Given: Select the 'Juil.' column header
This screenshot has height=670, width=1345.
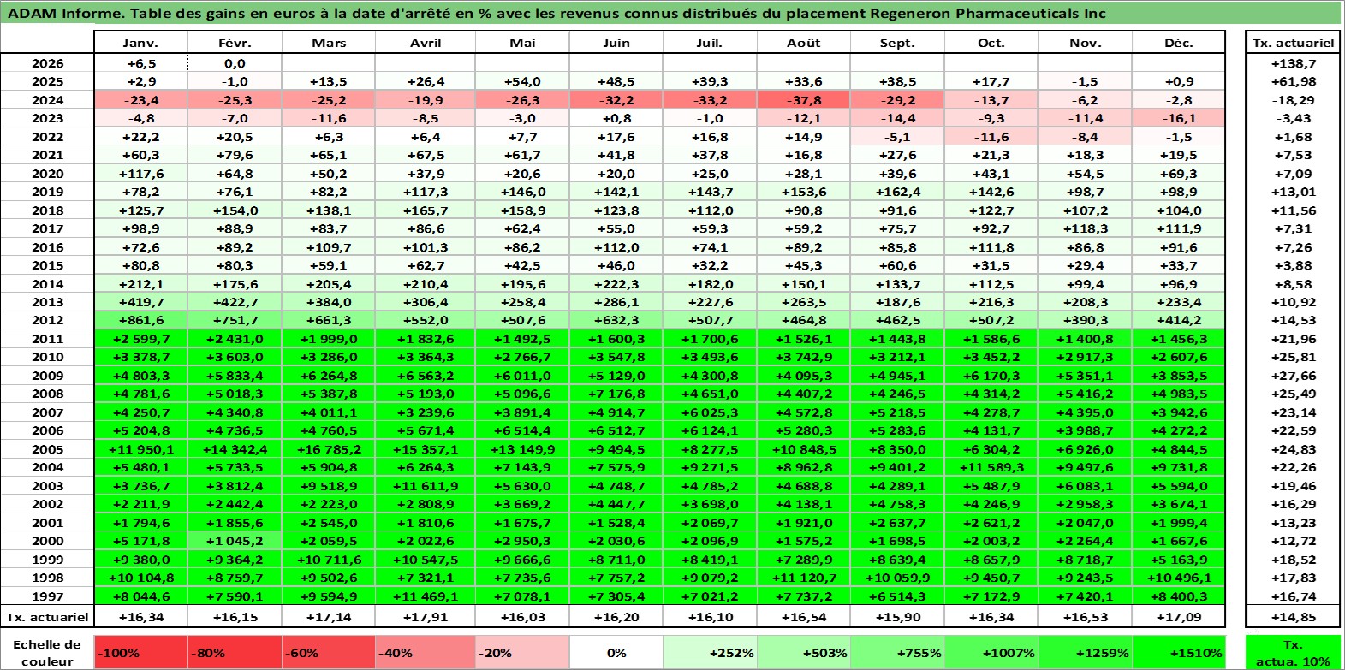Looking at the screenshot, I should [710, 43].
